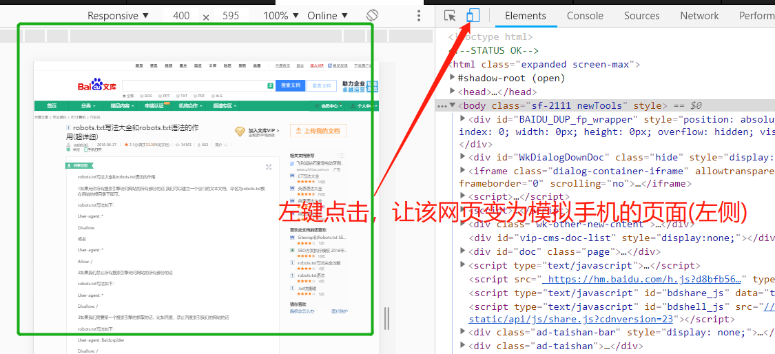Expand the ad-taishan-bar div node
775x354 pixels.
pyautogui.click(x=463, y=332)
